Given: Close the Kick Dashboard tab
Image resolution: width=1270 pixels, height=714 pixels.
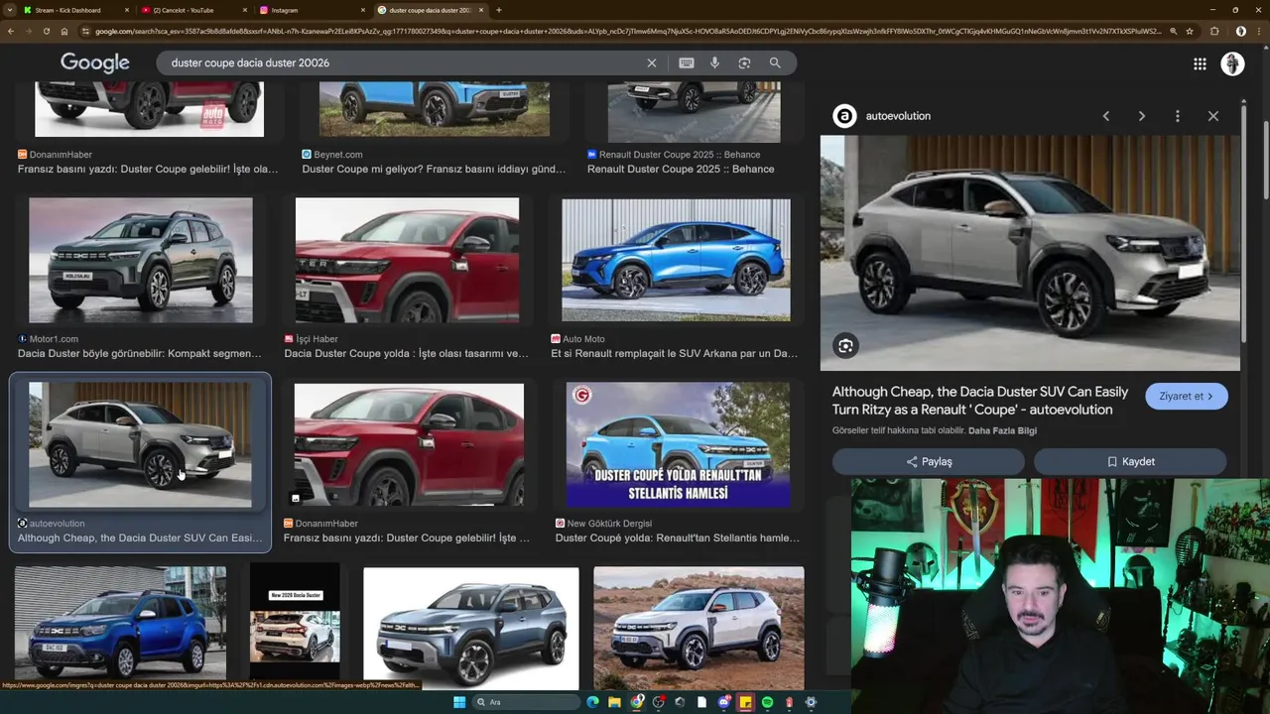Looking at the screenshot, I should (127, 10).
